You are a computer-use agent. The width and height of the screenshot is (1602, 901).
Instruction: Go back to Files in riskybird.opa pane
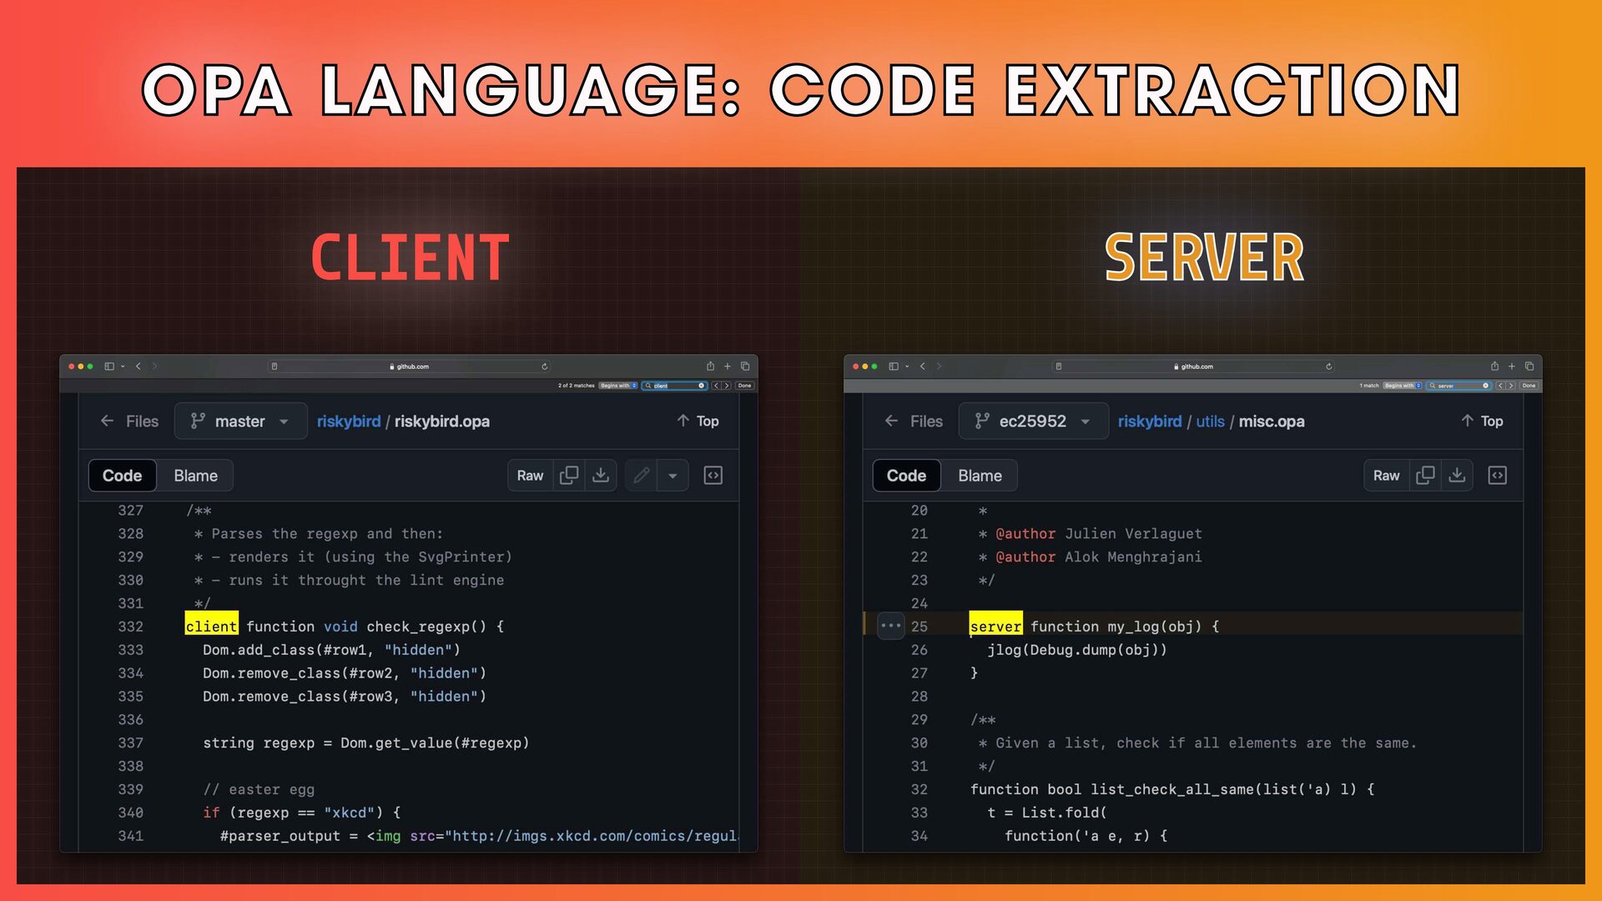click(129, 421)
